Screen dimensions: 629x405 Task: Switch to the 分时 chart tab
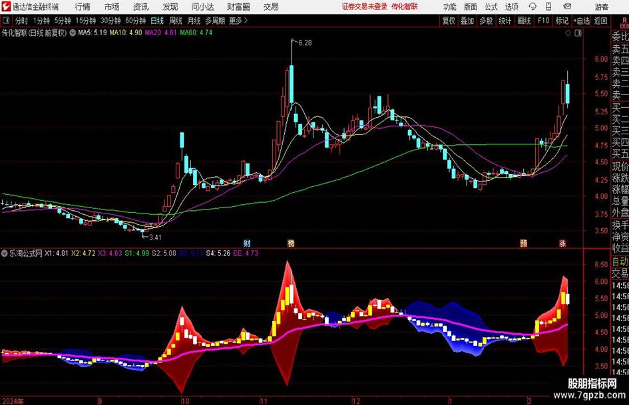pyautogui.click(x=21, y=21)
